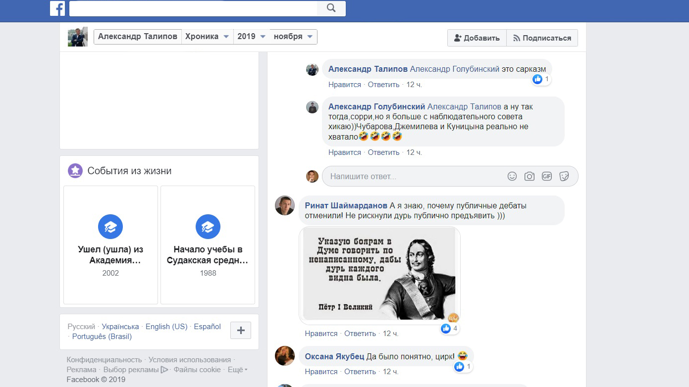Click the Facebook logo icon
This screenshot has height=387, width=689.
click(x=57, y=8)
